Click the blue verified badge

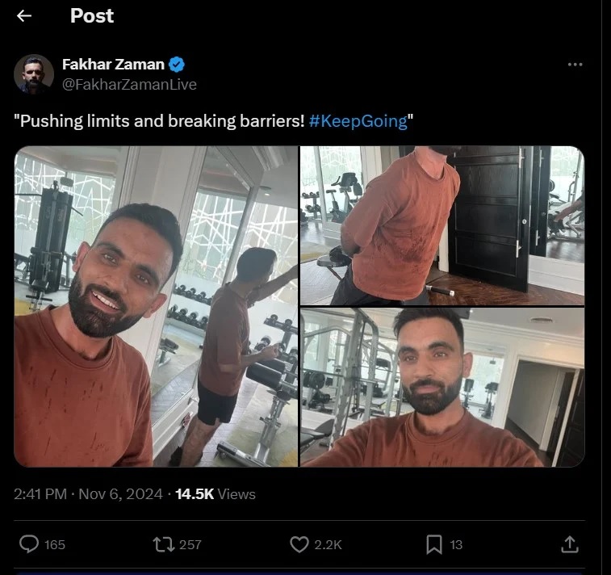pyautogui.click(x=178, y=65)
